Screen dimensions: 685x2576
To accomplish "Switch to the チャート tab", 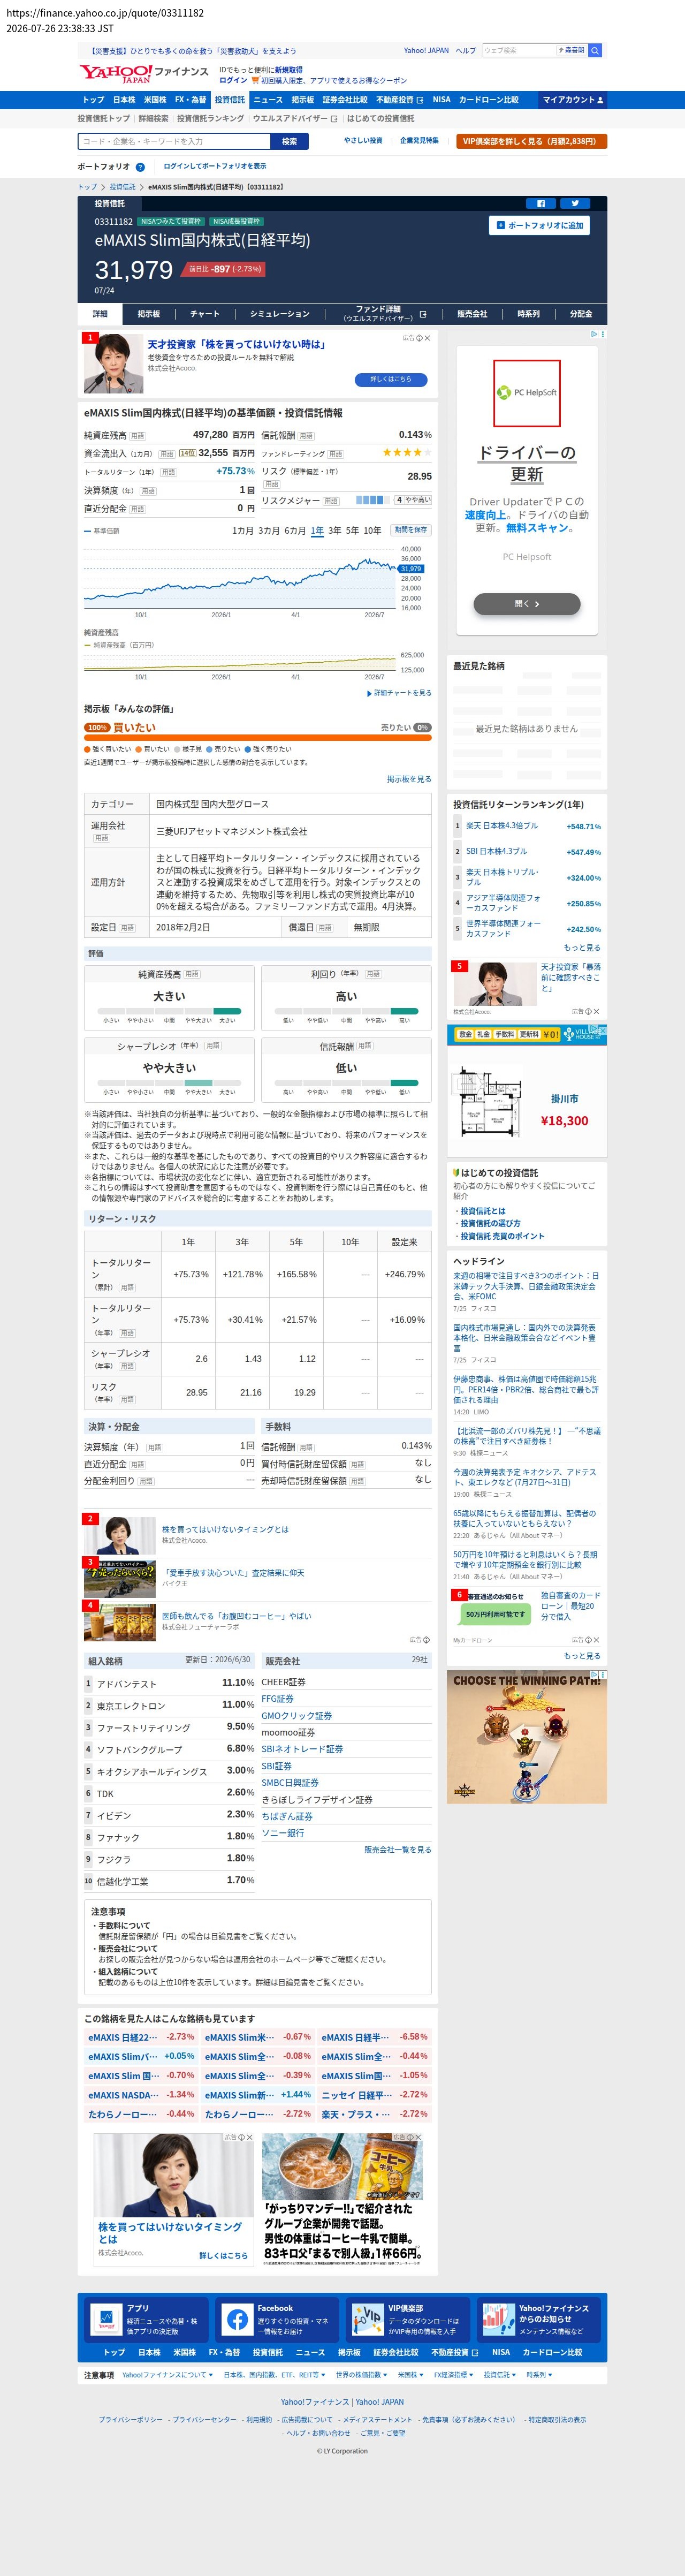I will pos(205,314).
